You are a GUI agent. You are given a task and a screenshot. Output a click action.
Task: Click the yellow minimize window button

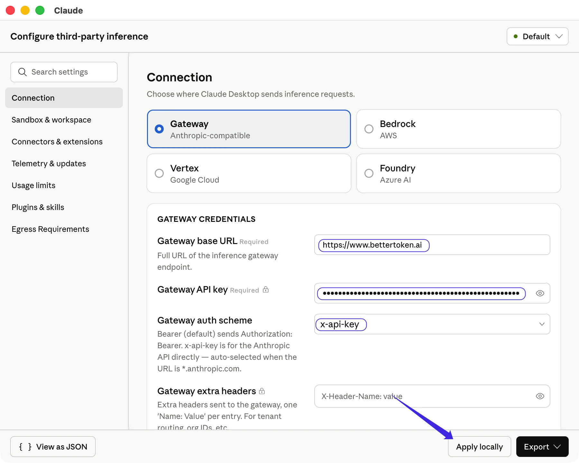25,10
